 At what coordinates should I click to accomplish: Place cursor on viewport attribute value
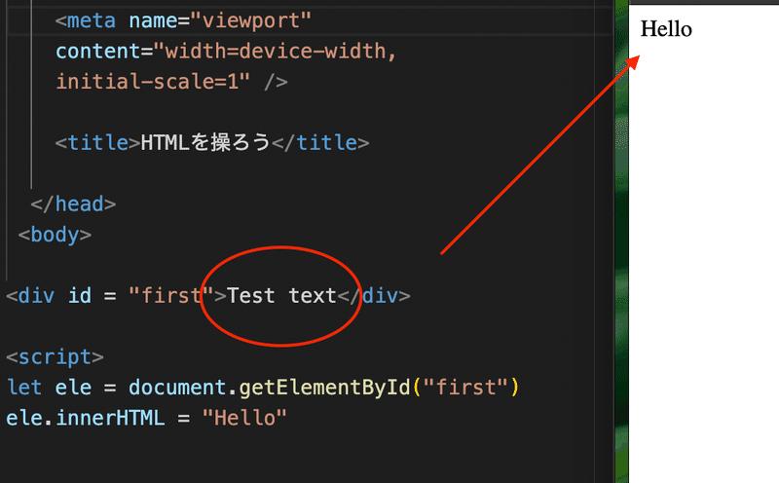point(251,20)
